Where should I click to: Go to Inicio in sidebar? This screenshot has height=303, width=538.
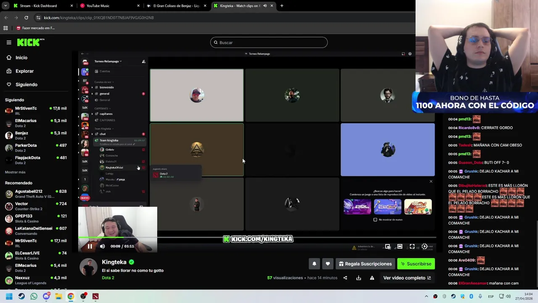click(x=18, y=58)
